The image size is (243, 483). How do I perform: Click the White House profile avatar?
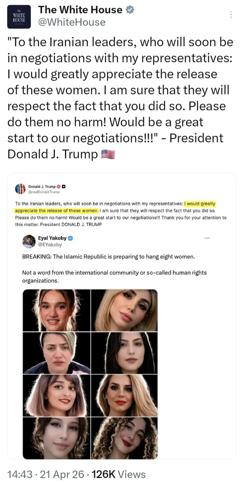click(19, 17)
